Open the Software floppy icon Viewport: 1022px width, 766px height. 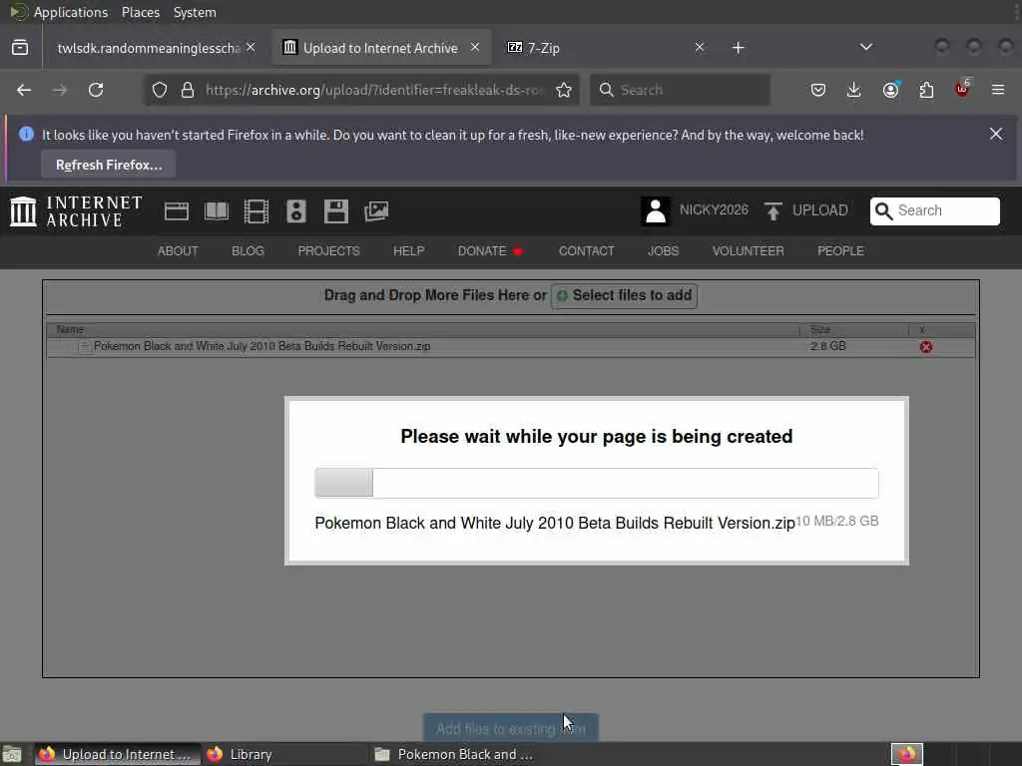click(336, 211)
